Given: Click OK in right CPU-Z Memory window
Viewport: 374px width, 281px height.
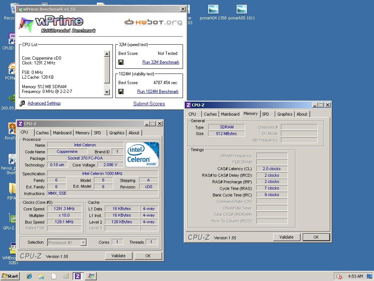Looking at the screenshot, I should tap(316, 237).
